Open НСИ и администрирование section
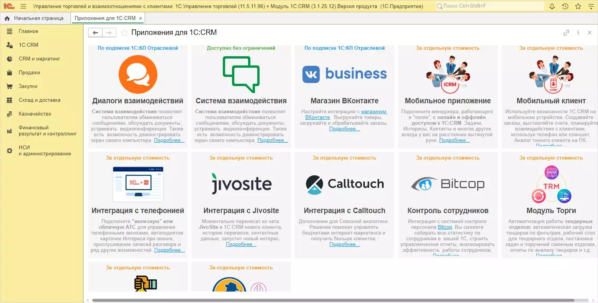This screenshot has height=303, width=598. [x=45, y=151]
